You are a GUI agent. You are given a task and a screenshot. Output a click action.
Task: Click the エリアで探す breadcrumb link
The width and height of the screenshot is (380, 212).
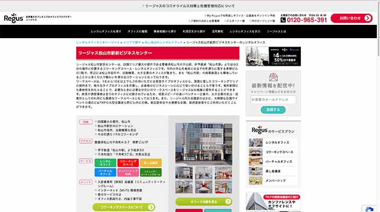click(x=132, y=42)
